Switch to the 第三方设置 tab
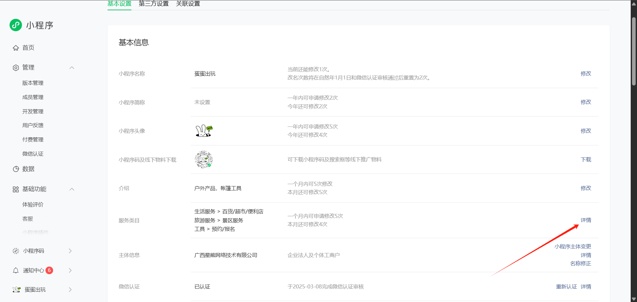The image size is (637, 302). pos(154,4)
